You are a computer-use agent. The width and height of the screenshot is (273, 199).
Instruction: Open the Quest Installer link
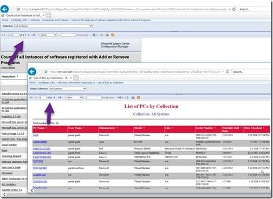click(x=9, y=145)
